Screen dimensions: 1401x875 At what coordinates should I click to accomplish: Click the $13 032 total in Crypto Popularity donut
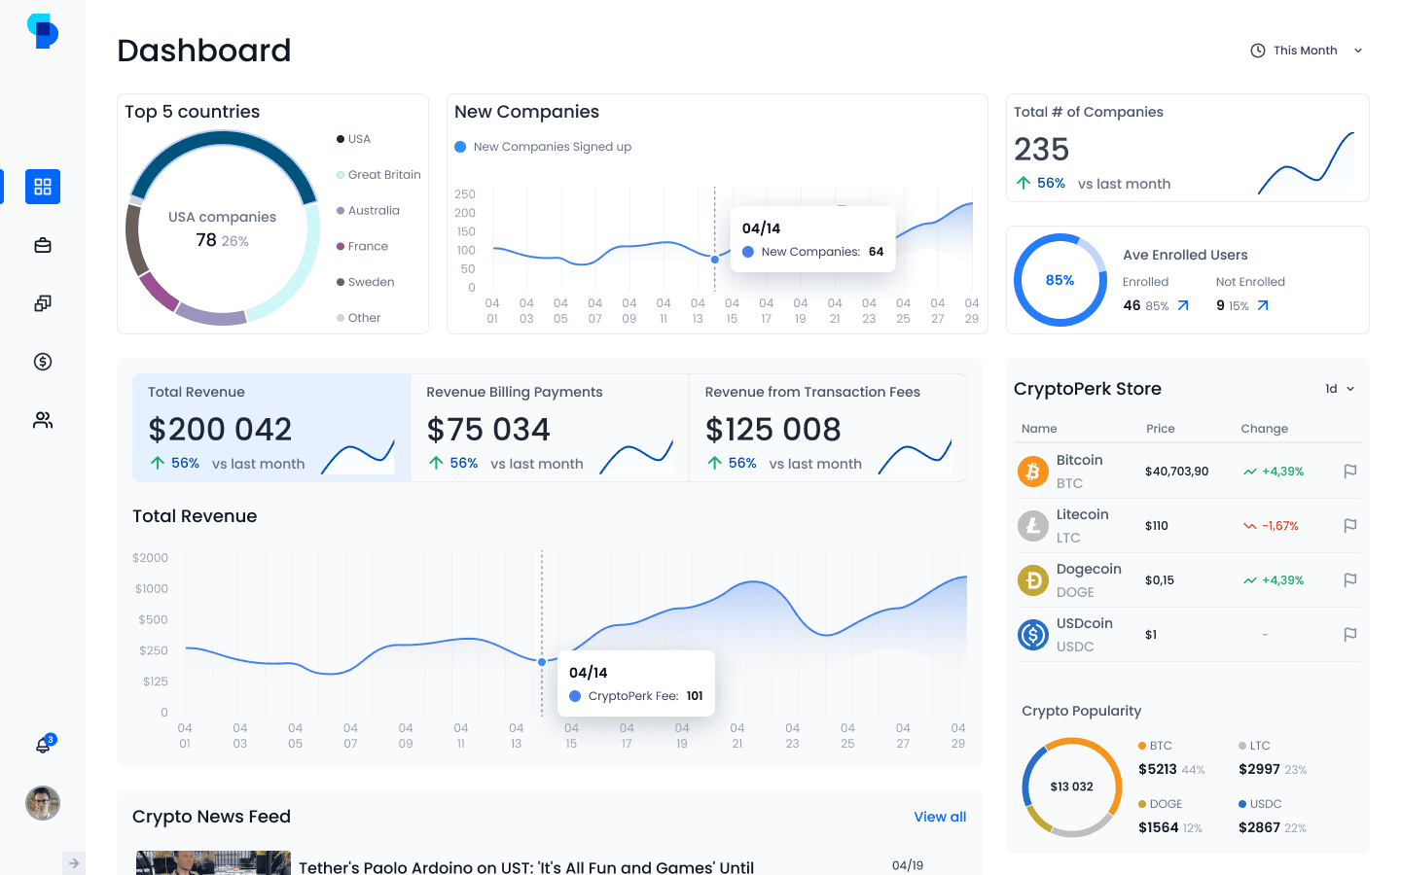[1071, 787]
